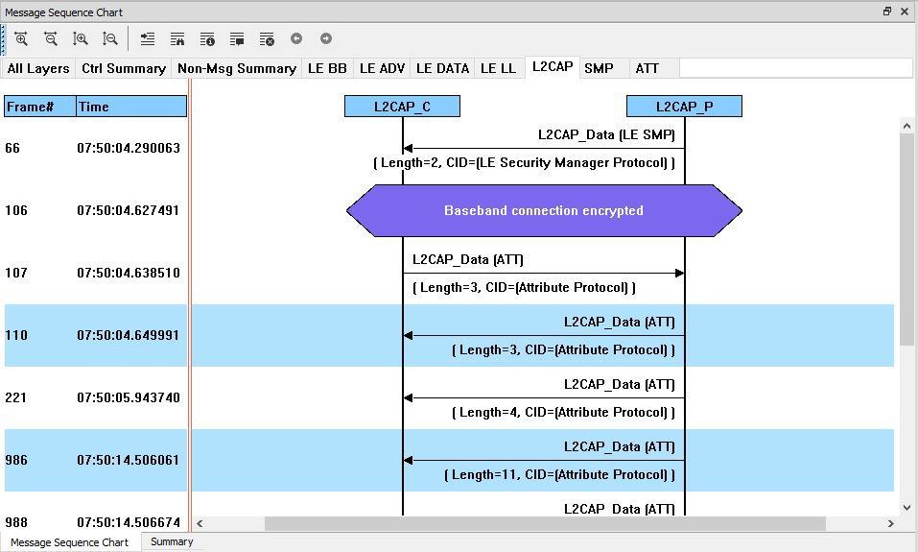Image resolution: width=918 pixels, height=552 pixels.
Task: Click timestamp 07:50:04.649991
Action: (129, 335)
